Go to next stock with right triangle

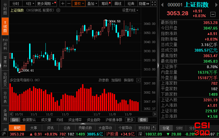pyautogui.click(x=216, y=5)
